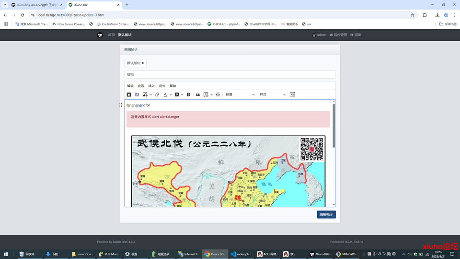Click the browser reload icon
Image resolution: width=460 pixels, height=259 pixels.
coord(23,15)
